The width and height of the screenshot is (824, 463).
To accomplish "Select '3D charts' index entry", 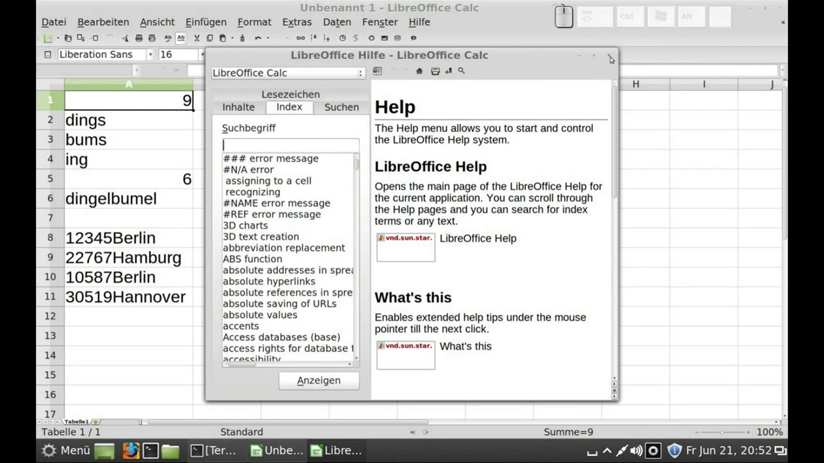I will tap(245, 226).
